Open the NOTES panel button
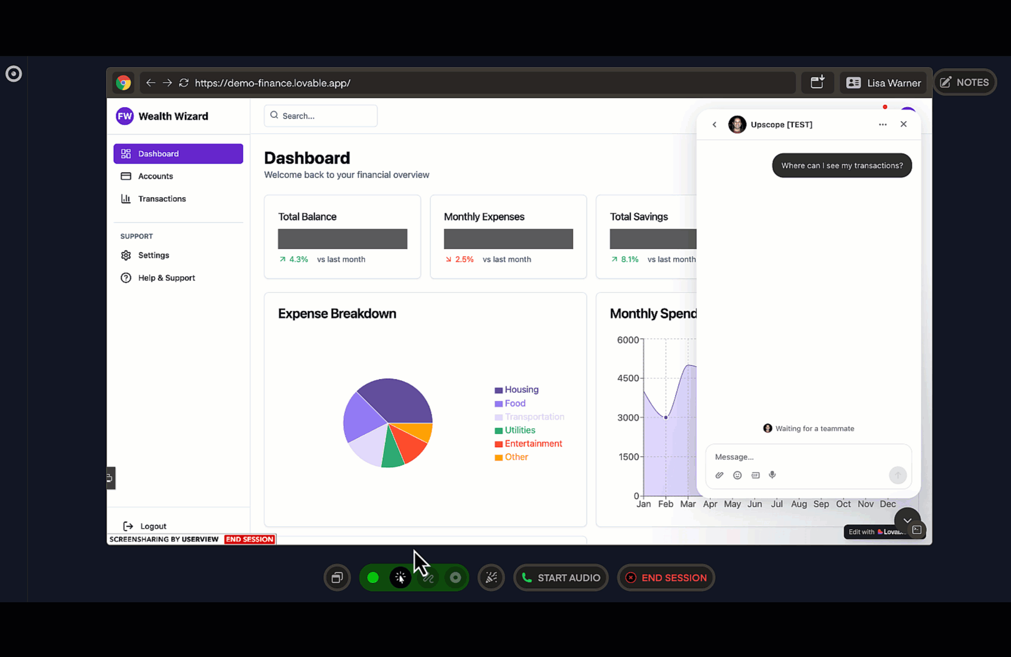Viewport: 1011px width, 657px height. coord(965,83)
